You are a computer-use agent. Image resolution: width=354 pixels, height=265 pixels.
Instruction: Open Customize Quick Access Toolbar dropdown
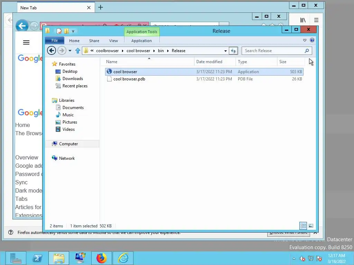pos(73,31)
